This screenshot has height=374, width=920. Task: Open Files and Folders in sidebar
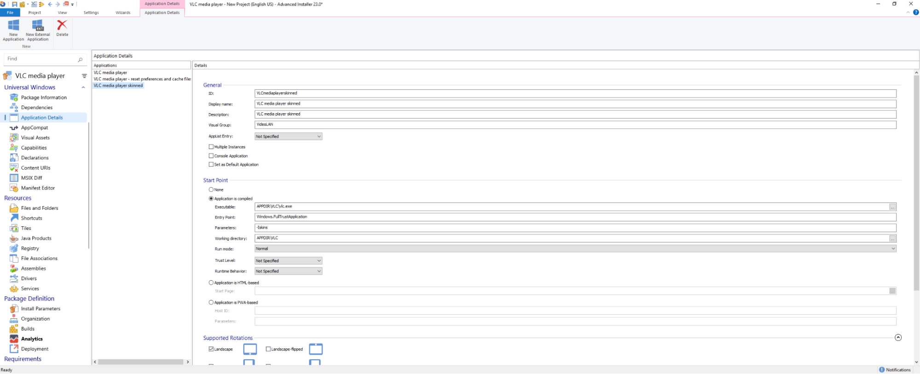(x=39, y=208)
